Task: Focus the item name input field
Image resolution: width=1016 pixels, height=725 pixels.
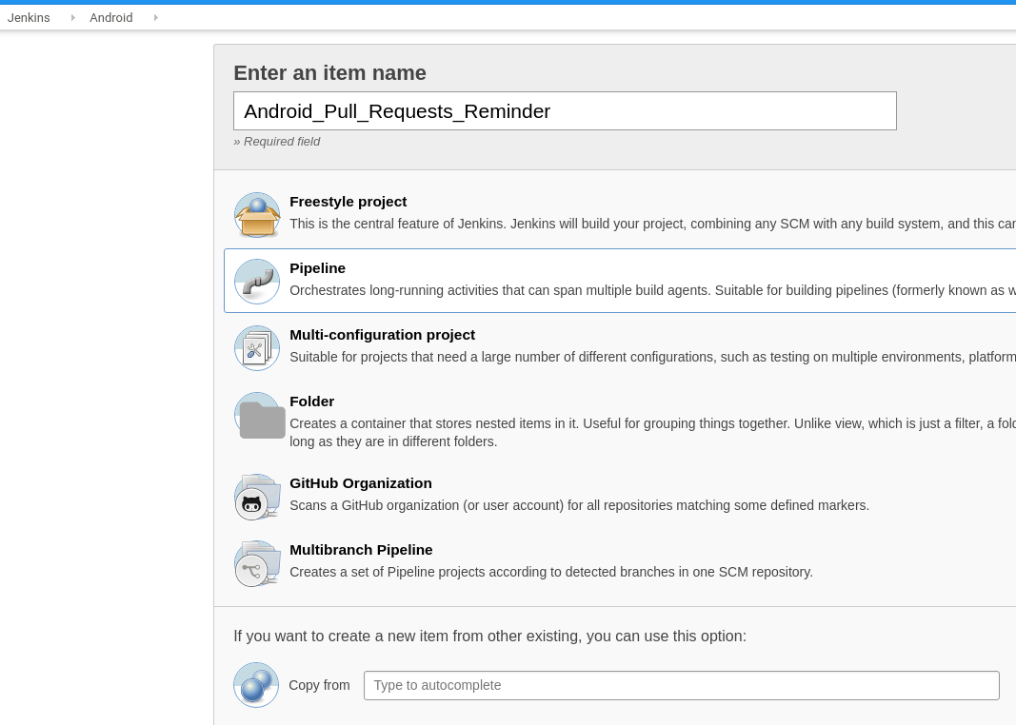Action: pos(565,110)
